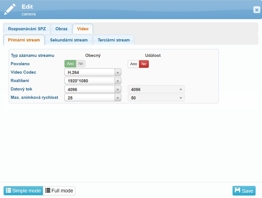262x198 pixels.
Task: Disable Obecný recording with Ne
Action: coord(81,64)
